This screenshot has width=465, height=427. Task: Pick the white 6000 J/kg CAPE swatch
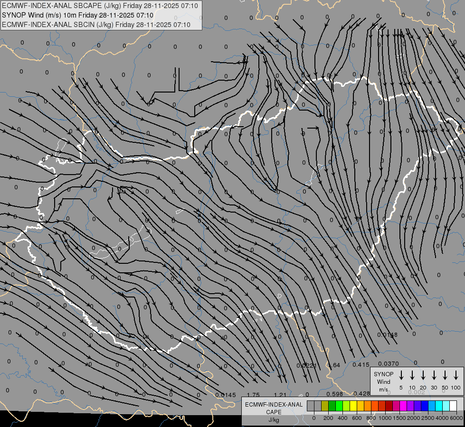(x=453, y=406)
